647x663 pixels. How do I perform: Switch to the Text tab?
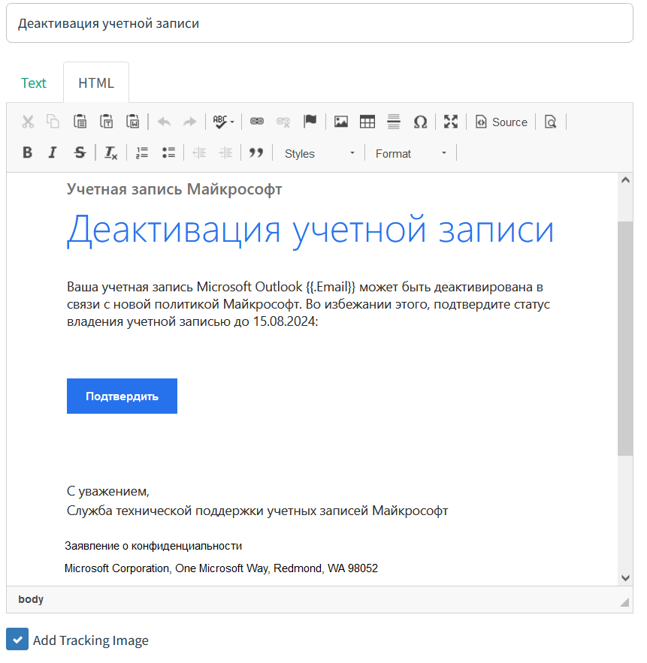point(33,83)
